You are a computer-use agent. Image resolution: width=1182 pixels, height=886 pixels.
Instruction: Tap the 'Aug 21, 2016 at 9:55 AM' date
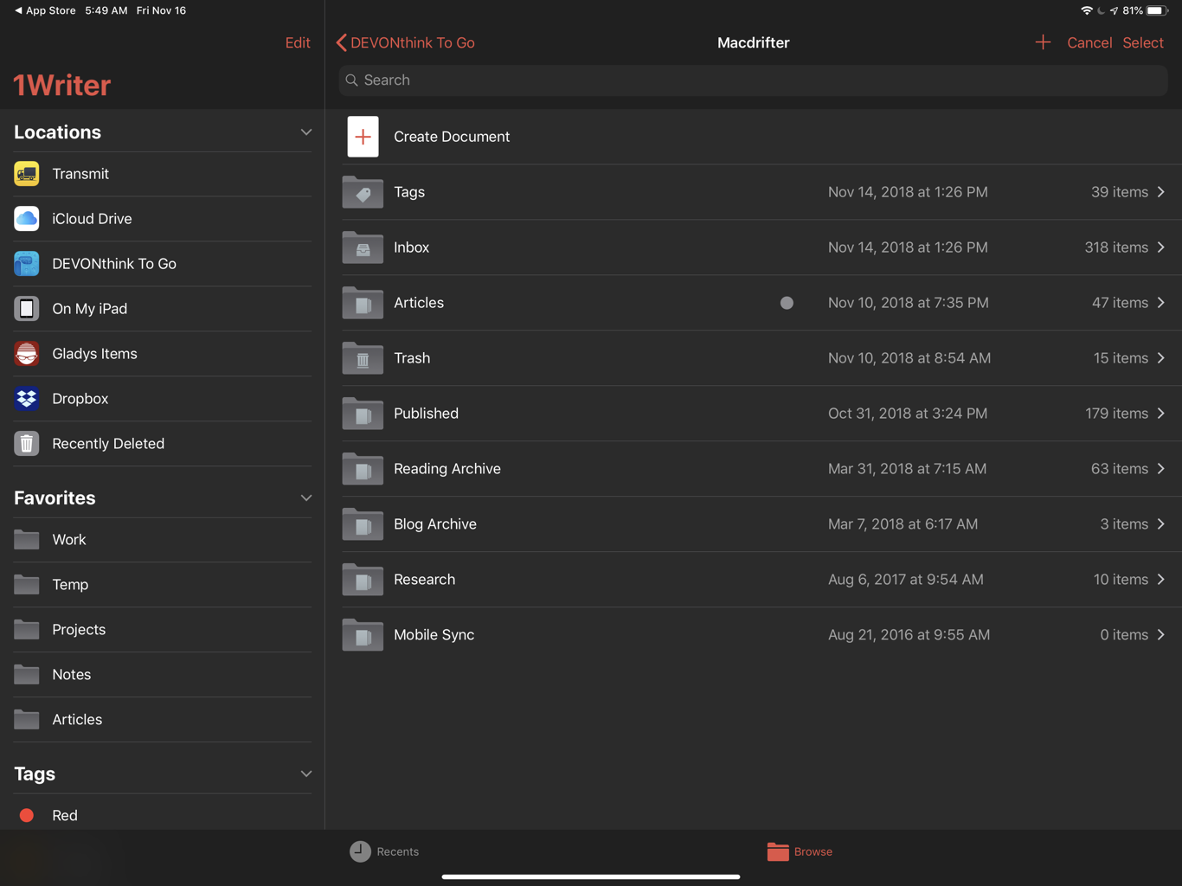click(x=909, y=635)
